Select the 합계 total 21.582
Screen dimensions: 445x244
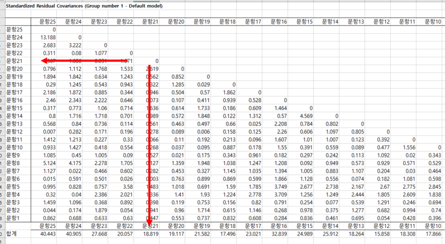tap(202, 234)
